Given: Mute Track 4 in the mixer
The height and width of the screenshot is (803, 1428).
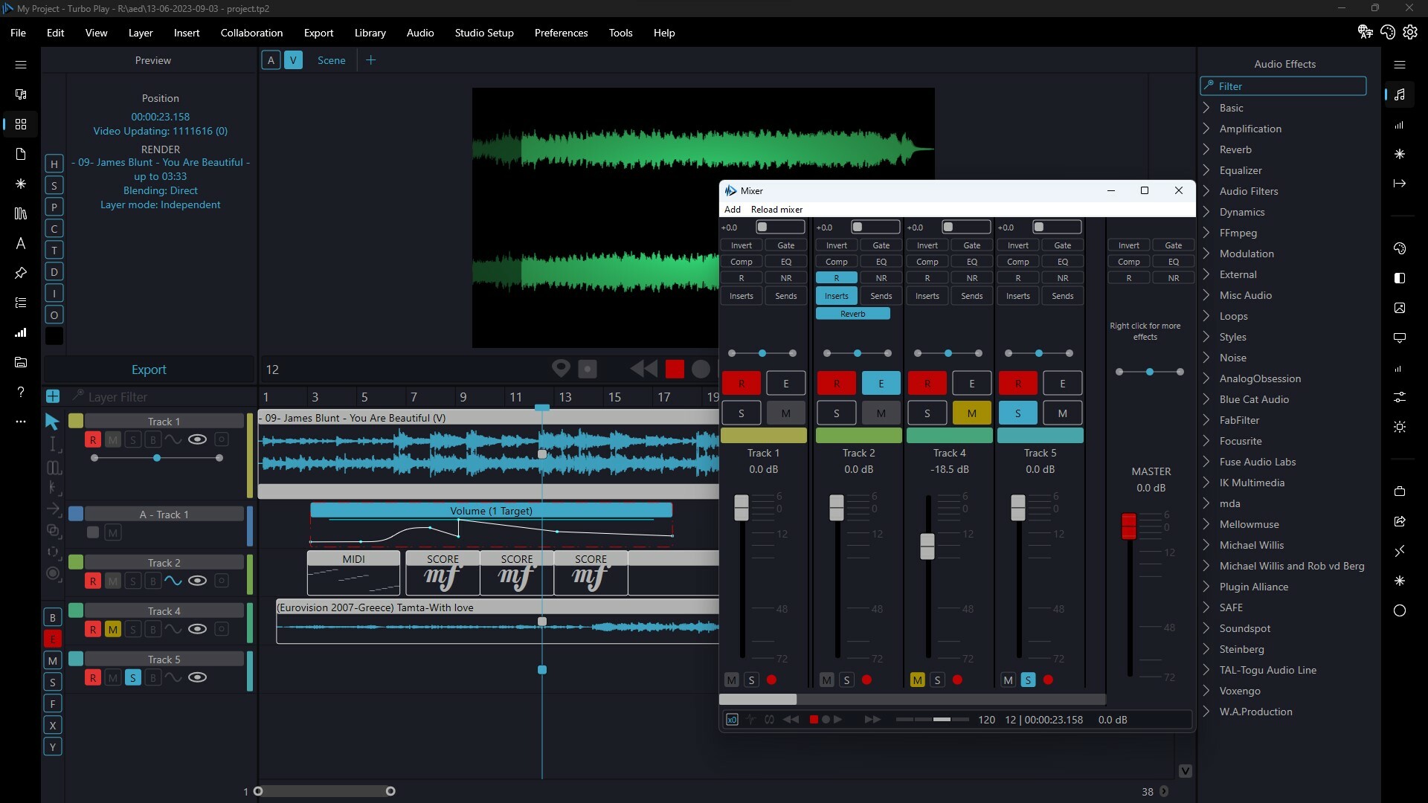Looking at the screenshot, I should (x=971, y=413).
